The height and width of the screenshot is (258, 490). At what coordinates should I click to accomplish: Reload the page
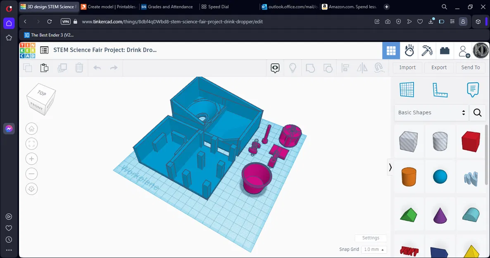(x=50, y=21)
